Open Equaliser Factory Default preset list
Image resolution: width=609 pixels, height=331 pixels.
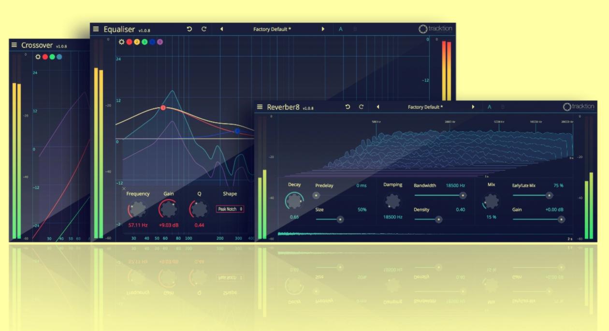pyautogui.click(x=272, y=29)
